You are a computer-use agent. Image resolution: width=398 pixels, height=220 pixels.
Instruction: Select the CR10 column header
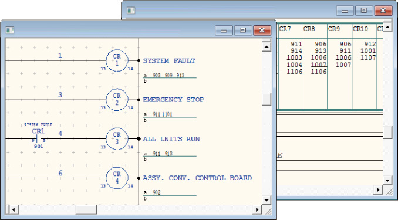[360, 29]
